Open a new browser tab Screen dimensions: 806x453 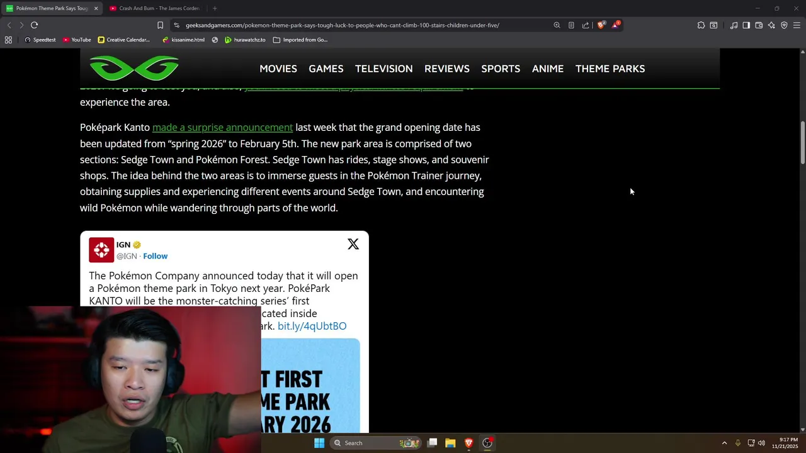[x=215, y=8]
